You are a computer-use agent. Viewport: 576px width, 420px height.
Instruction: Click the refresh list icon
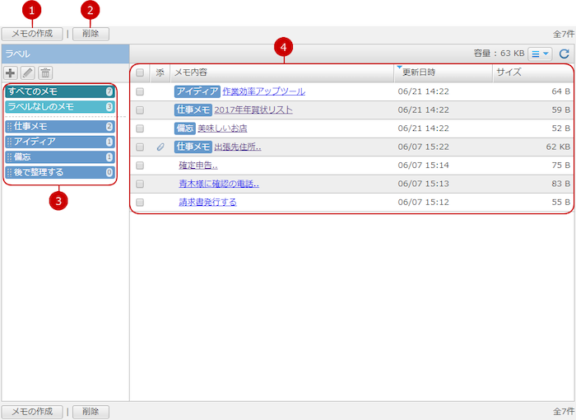(x=564, y=54)
